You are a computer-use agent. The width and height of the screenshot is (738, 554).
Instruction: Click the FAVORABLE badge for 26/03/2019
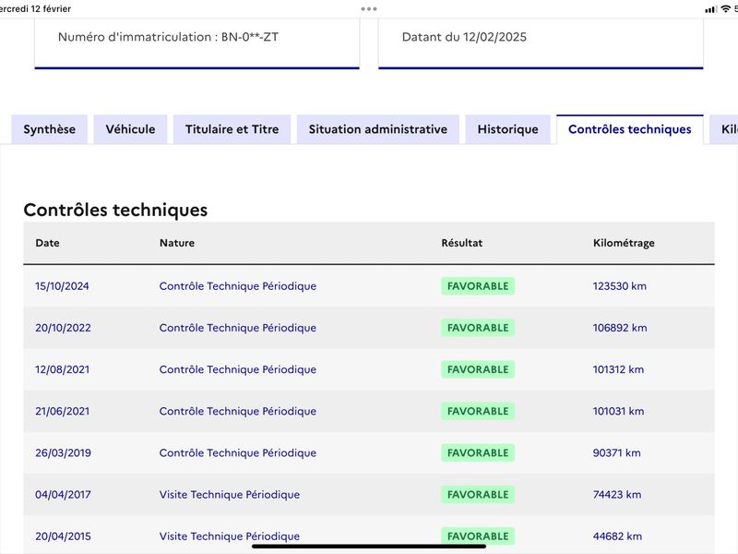[478, 452]
